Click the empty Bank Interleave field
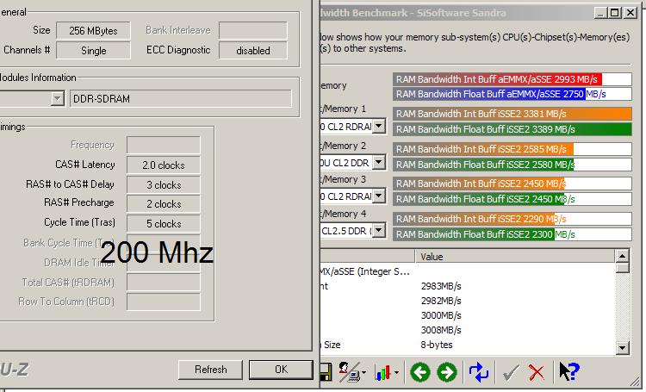646x392 pixels. point(253,30)
